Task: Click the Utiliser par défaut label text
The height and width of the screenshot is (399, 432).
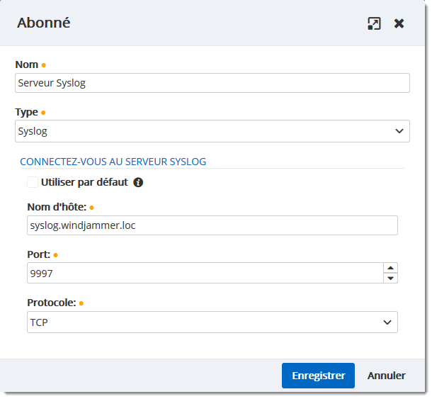Action: (84, 182)
